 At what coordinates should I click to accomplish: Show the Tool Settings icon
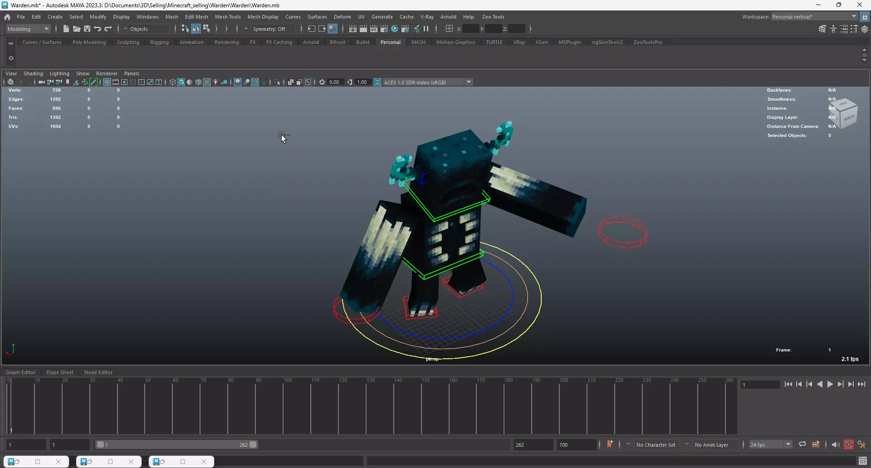(854, 29)
